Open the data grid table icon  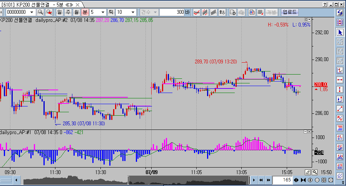click(x=261, y=12)
